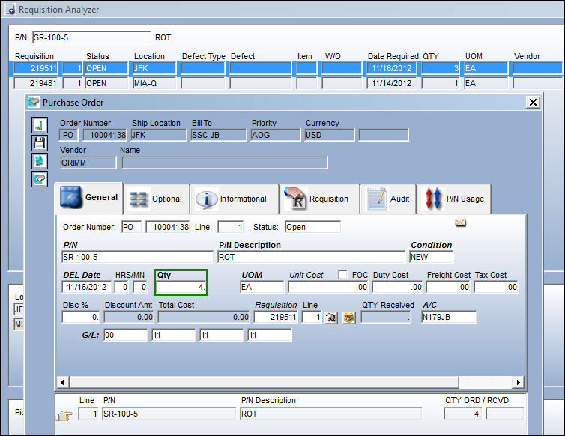The image size is (565, 436).
Task: Click the top sidebar exit door icon
Action: [x=39, y=125]
